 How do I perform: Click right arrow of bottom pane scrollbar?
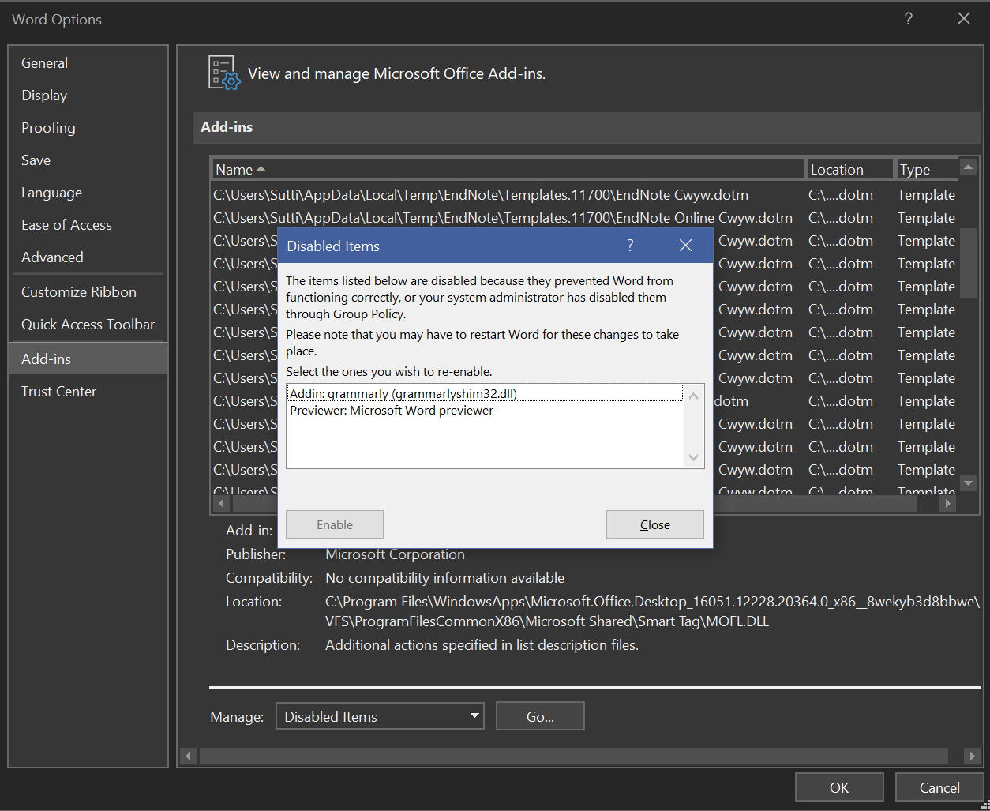point(973,756)
